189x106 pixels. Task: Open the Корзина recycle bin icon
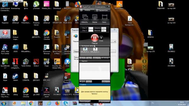5,20
